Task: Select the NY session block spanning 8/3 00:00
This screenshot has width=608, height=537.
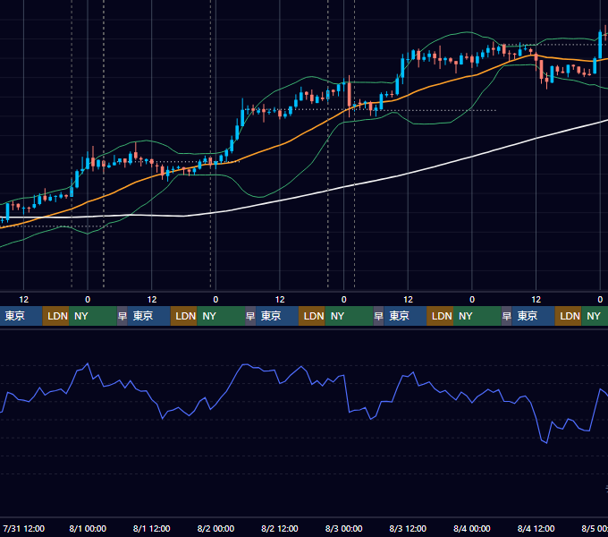Action: (x=349, y=316)
